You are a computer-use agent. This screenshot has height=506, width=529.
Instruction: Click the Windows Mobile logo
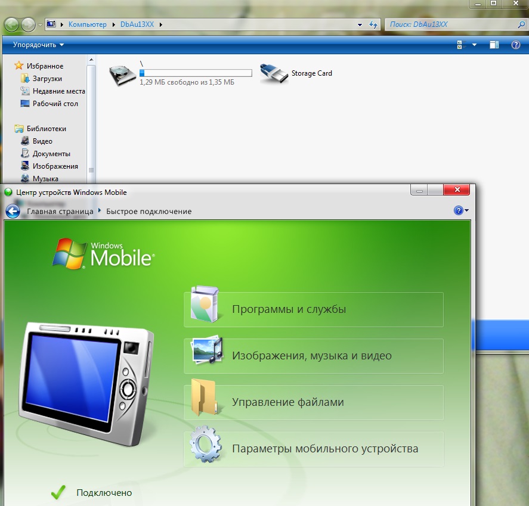click(x=104, y=254)
